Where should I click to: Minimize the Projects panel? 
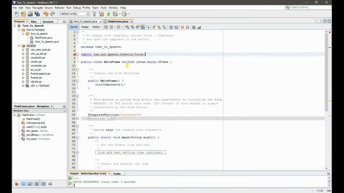pyautogui.click(x=64, y=21)
